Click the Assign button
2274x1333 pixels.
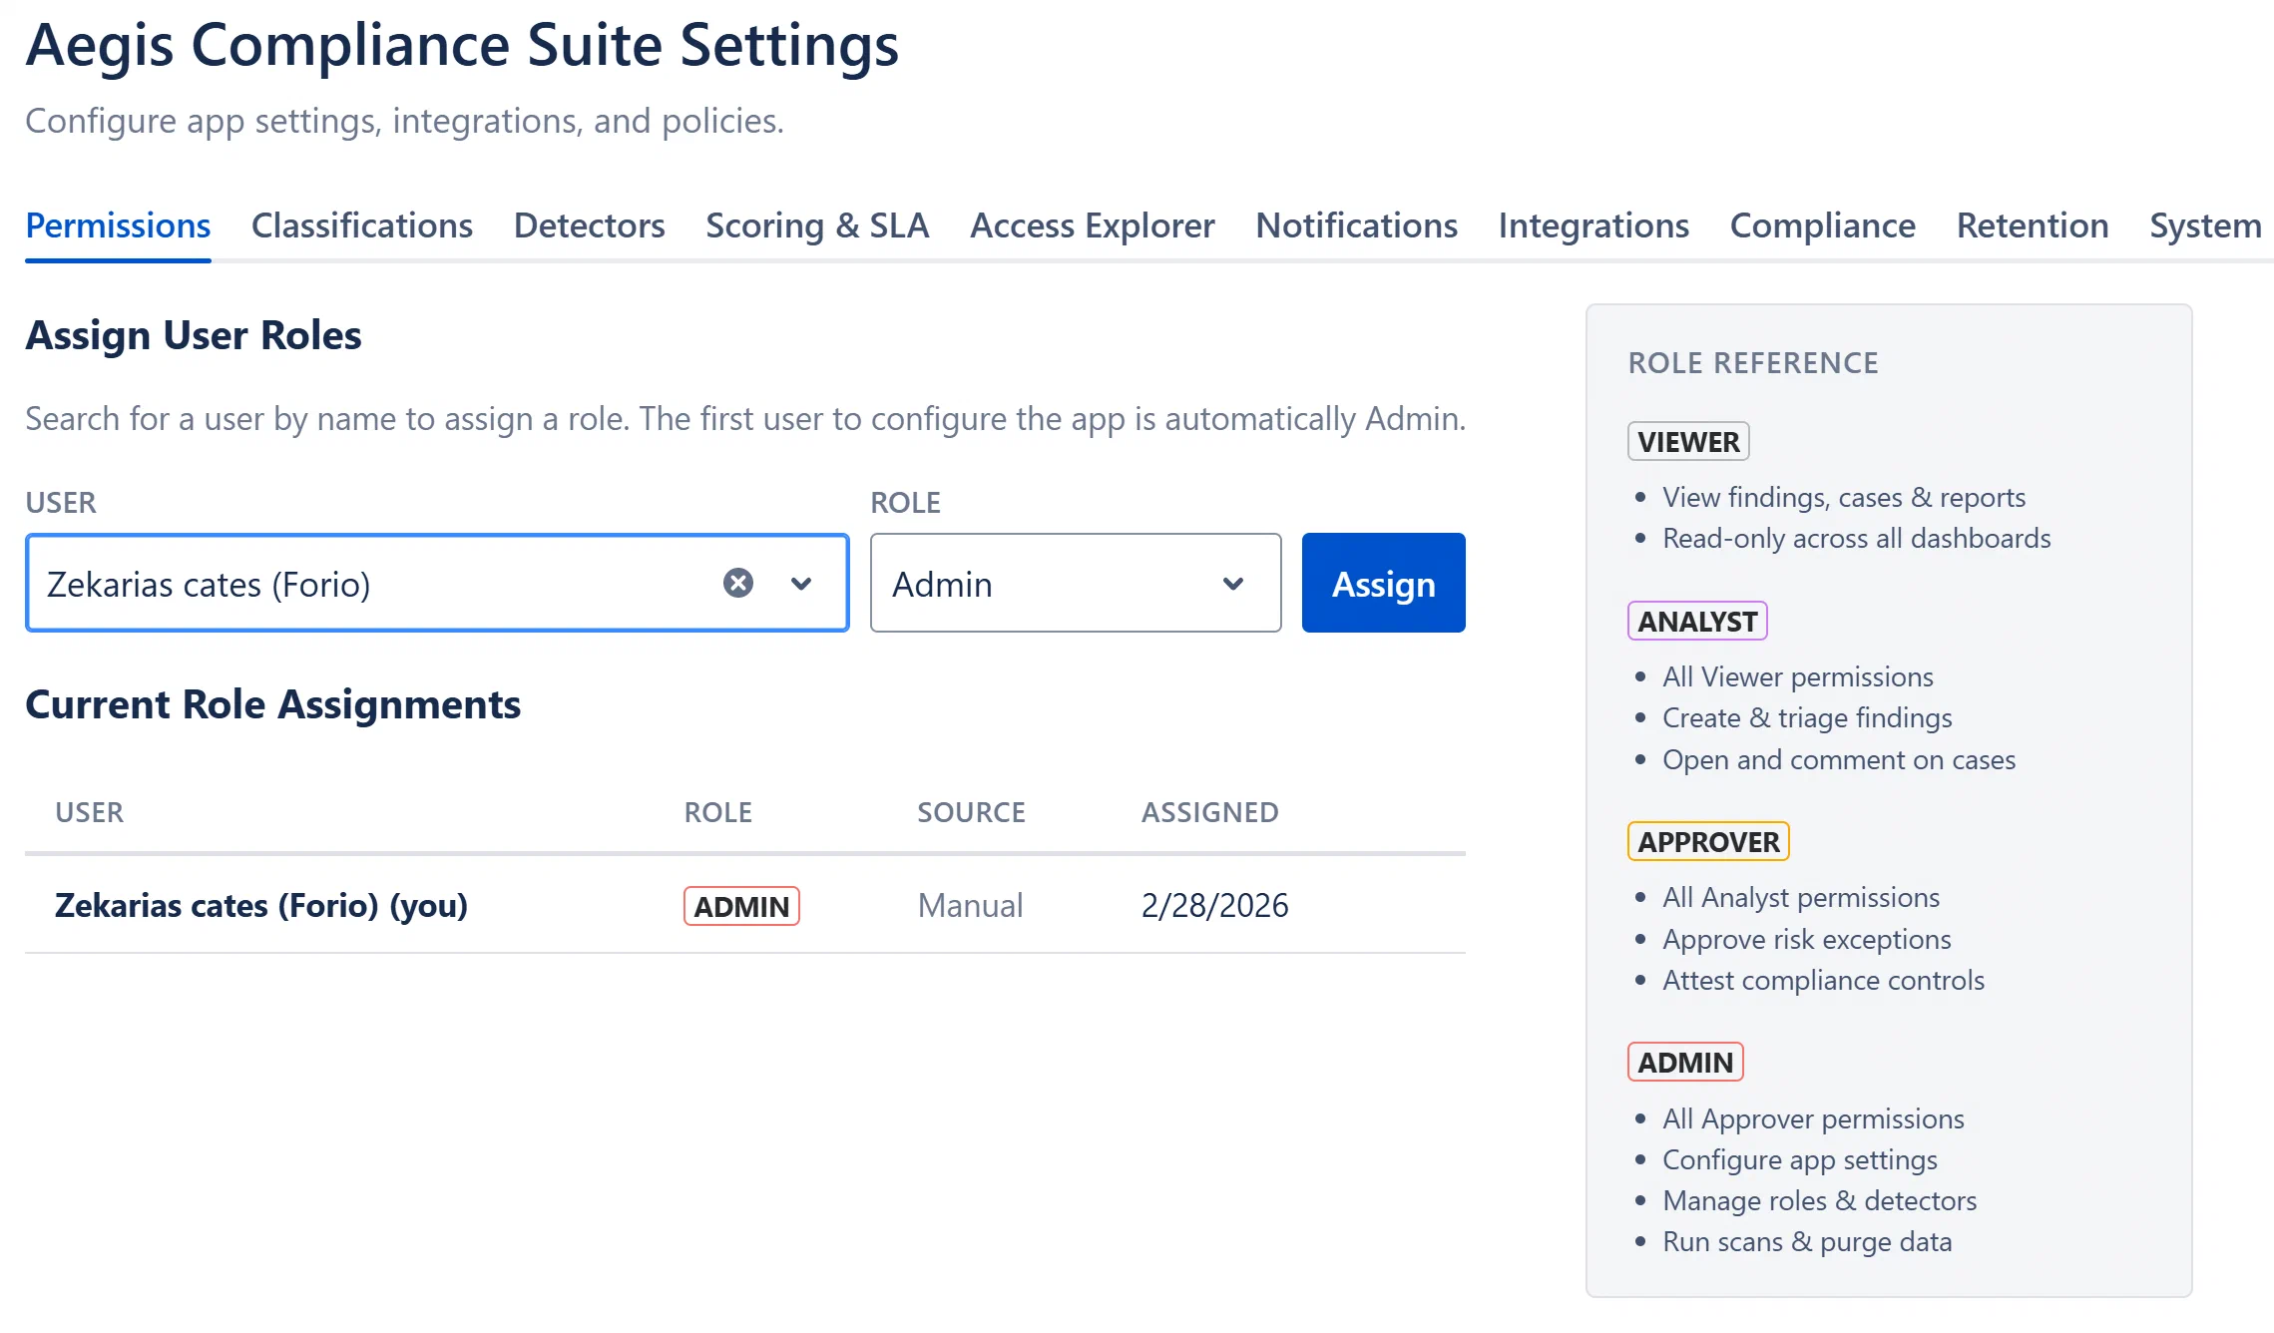point(1383,583)
